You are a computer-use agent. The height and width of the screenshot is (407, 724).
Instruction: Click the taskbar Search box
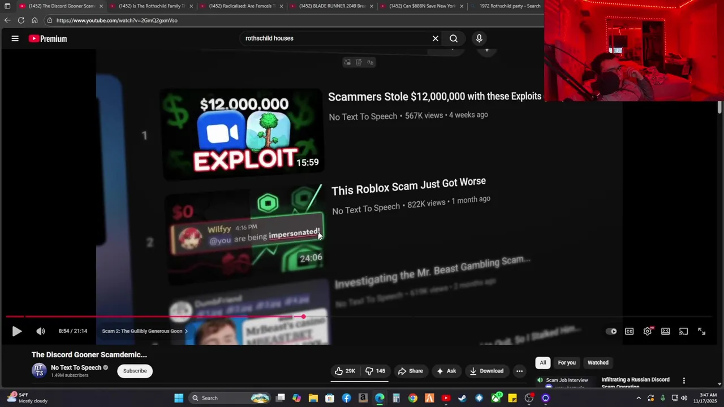[231, 398]
